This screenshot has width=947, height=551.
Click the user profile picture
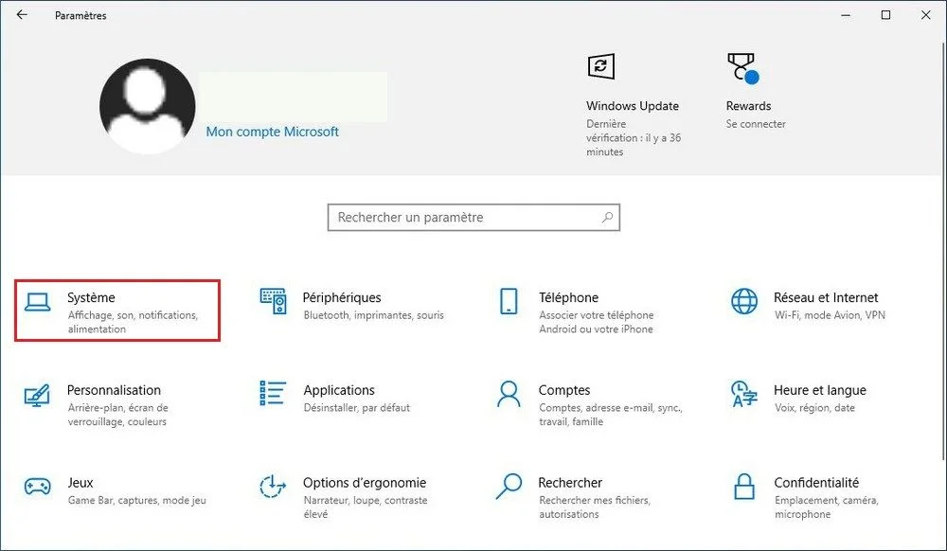pos(147,104)
